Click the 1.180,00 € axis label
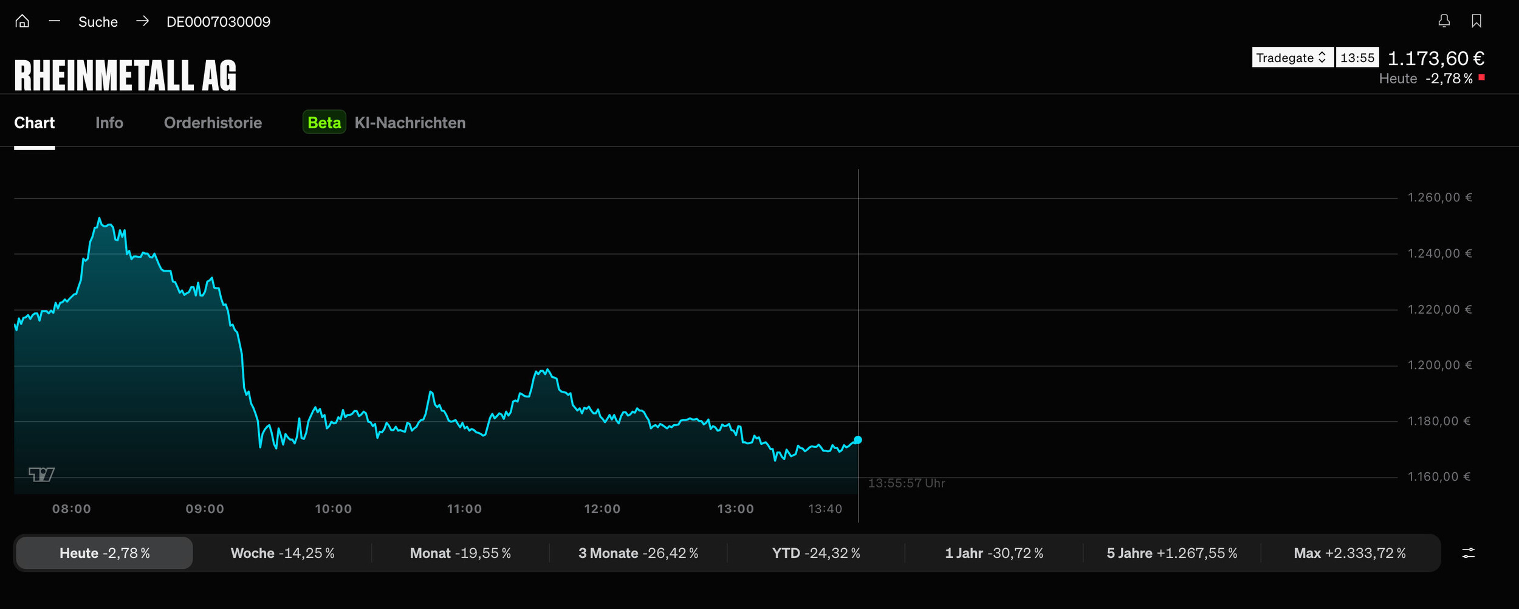1519x609 pixels. 1440,421
